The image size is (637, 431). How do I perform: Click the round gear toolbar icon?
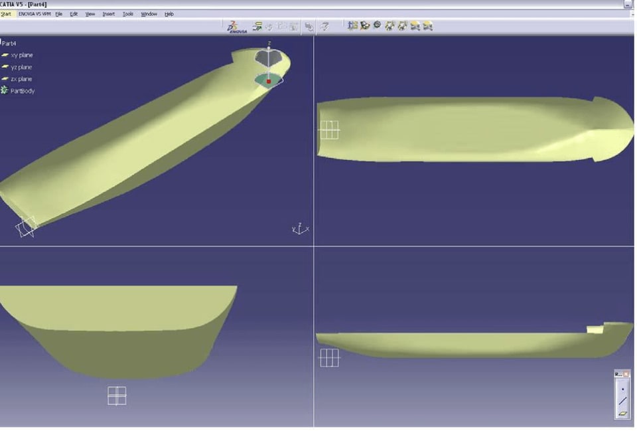(x=378, y=25)
